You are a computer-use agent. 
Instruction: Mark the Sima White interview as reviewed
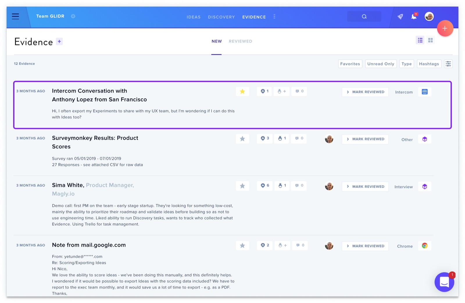pos(365,187)
